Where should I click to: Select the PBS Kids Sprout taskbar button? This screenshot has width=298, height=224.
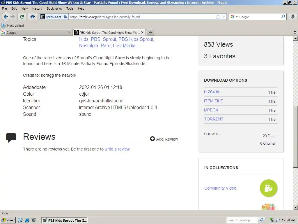[64, 220]
